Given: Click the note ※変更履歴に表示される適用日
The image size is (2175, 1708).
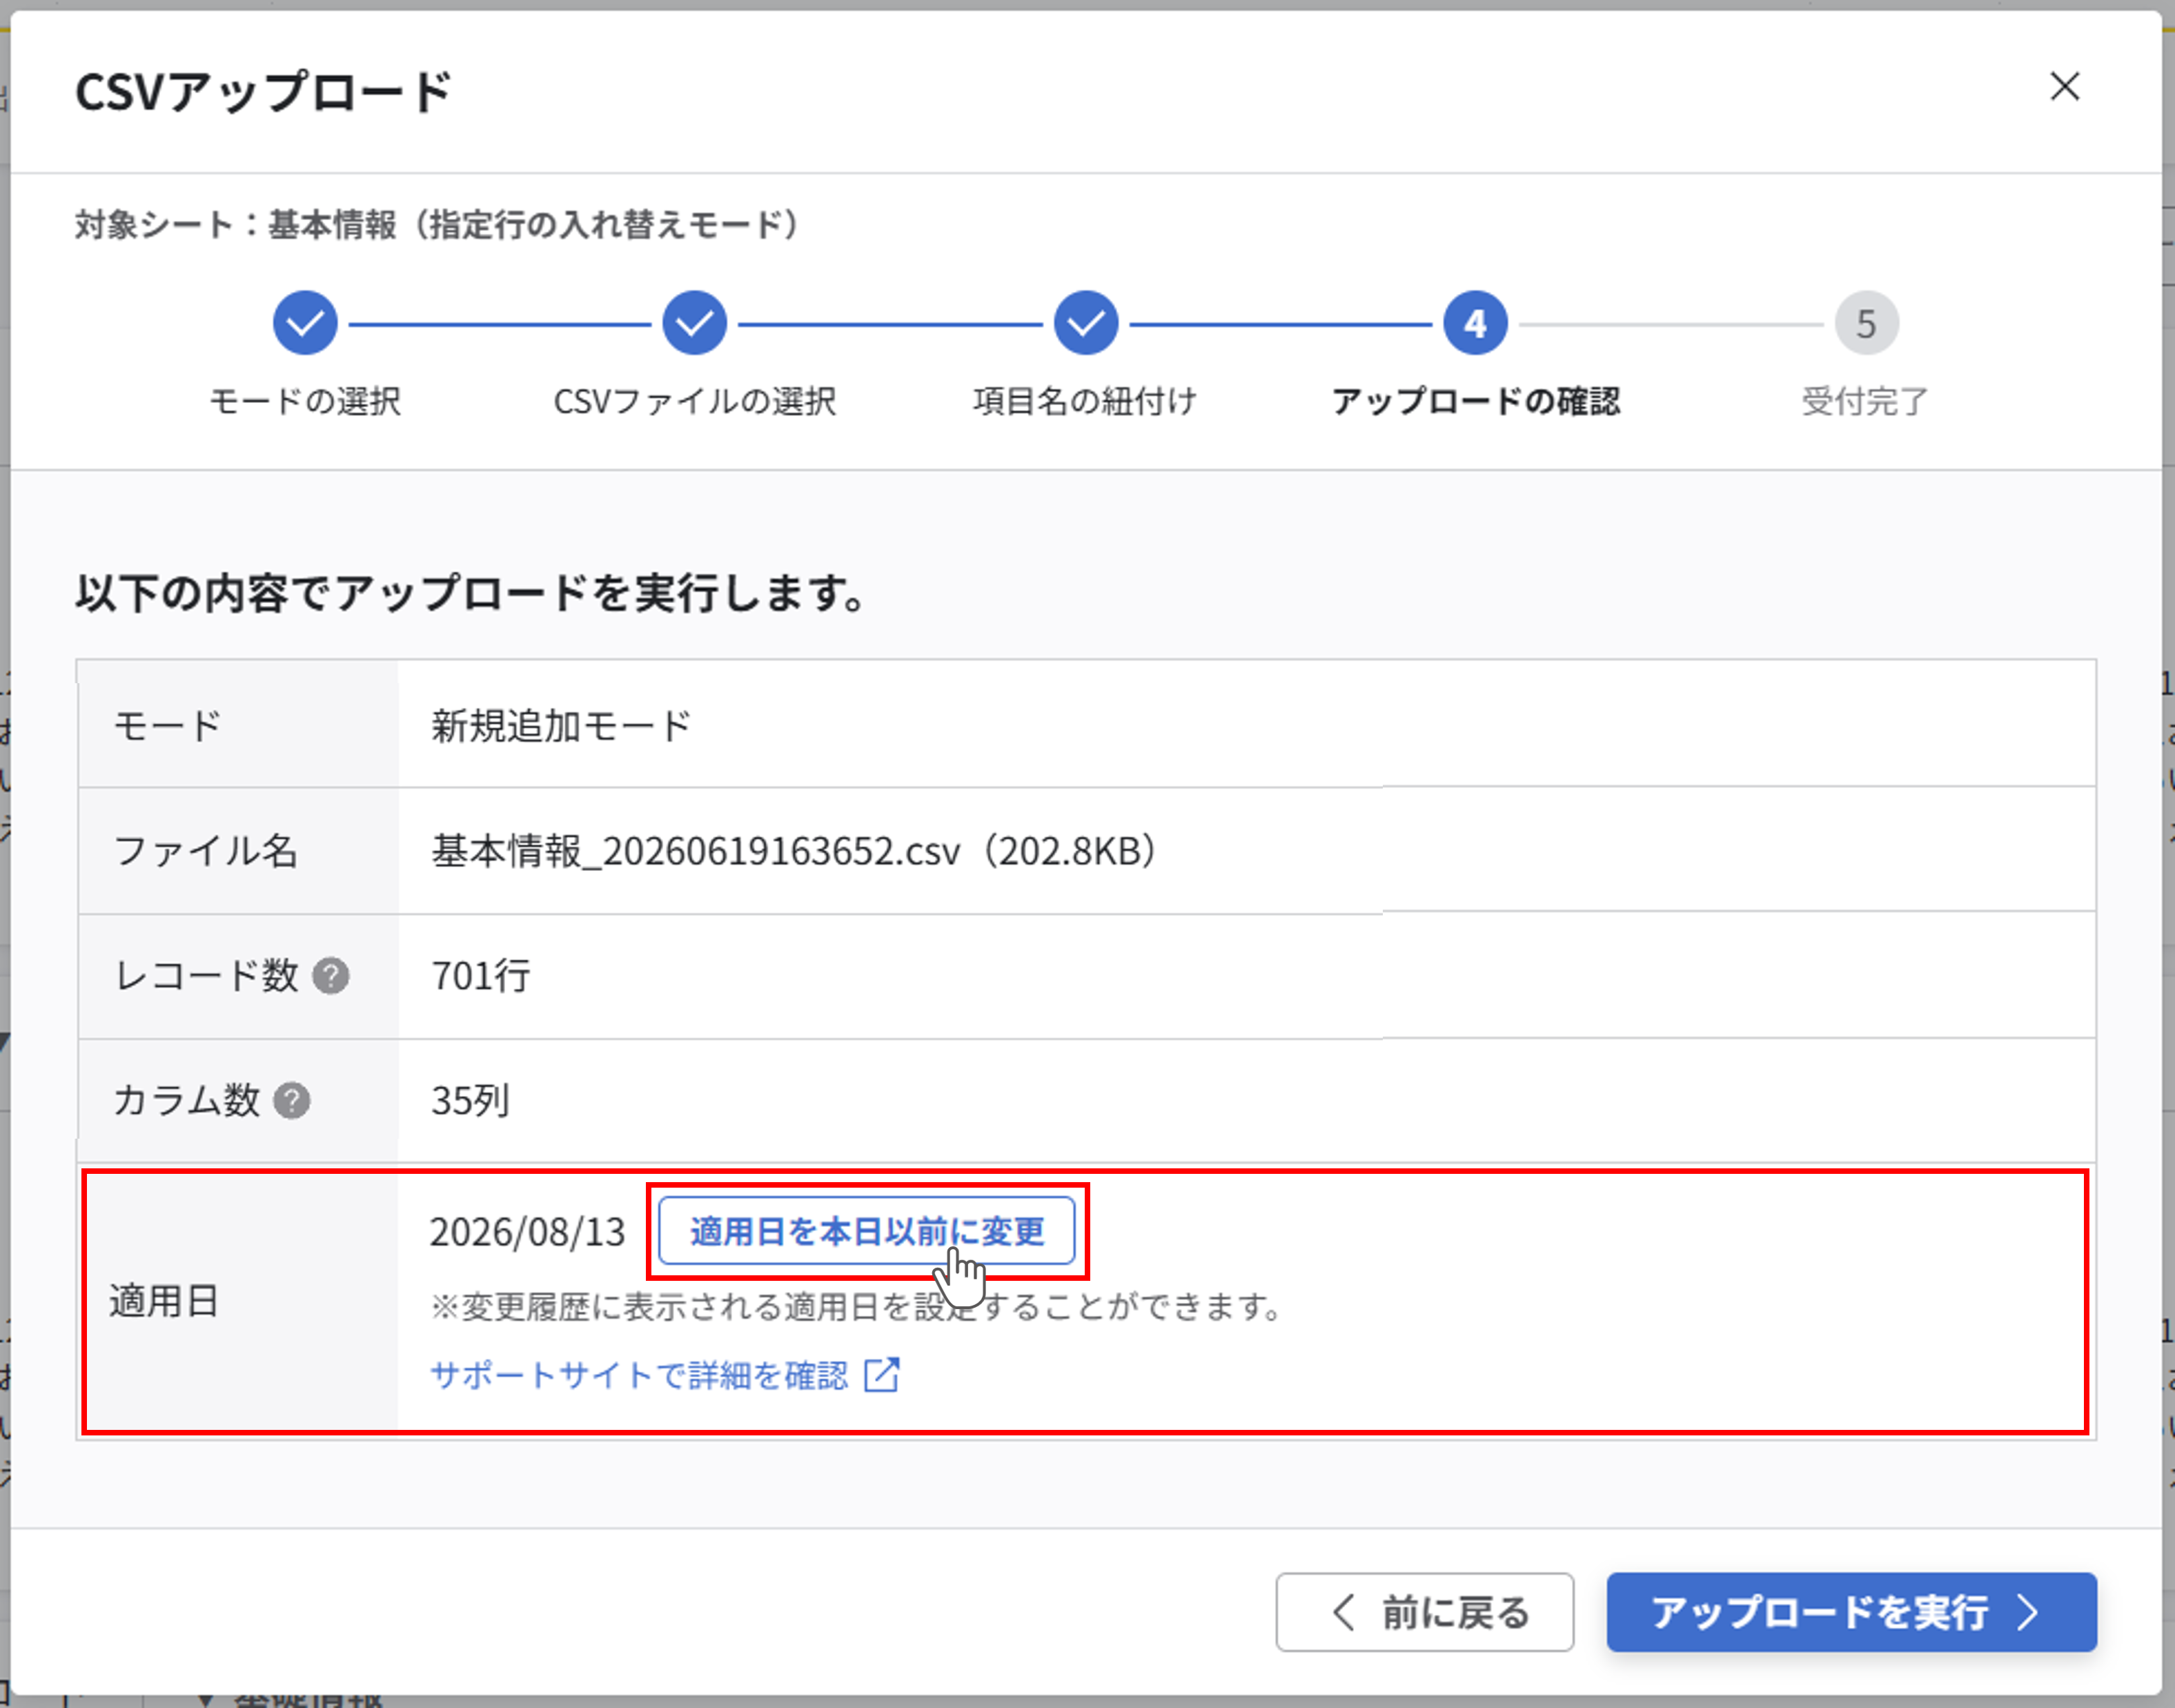Looking at the screenshot, I should (x=856, y=1306).
